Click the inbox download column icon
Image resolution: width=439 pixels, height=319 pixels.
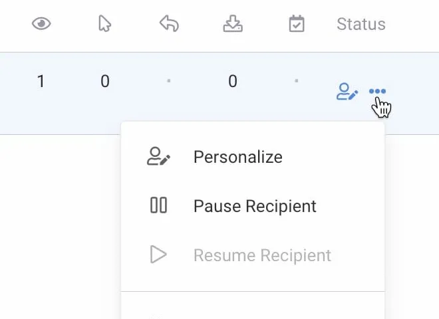[233, 23]
